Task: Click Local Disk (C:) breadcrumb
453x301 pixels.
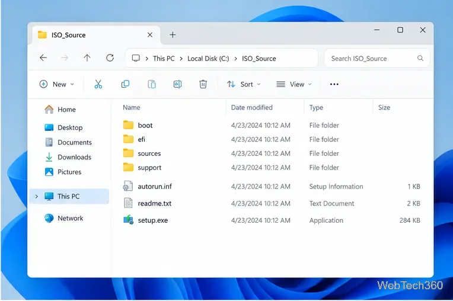Action: click(208, 59)
